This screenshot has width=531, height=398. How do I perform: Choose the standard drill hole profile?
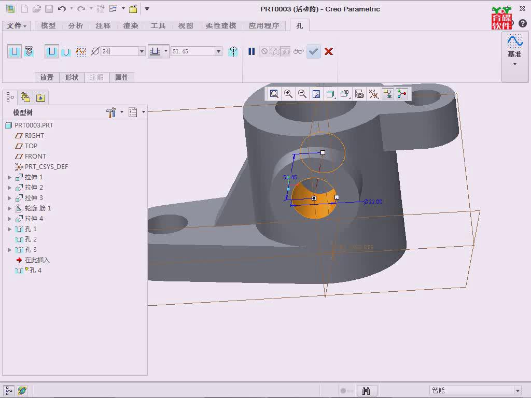66,52
